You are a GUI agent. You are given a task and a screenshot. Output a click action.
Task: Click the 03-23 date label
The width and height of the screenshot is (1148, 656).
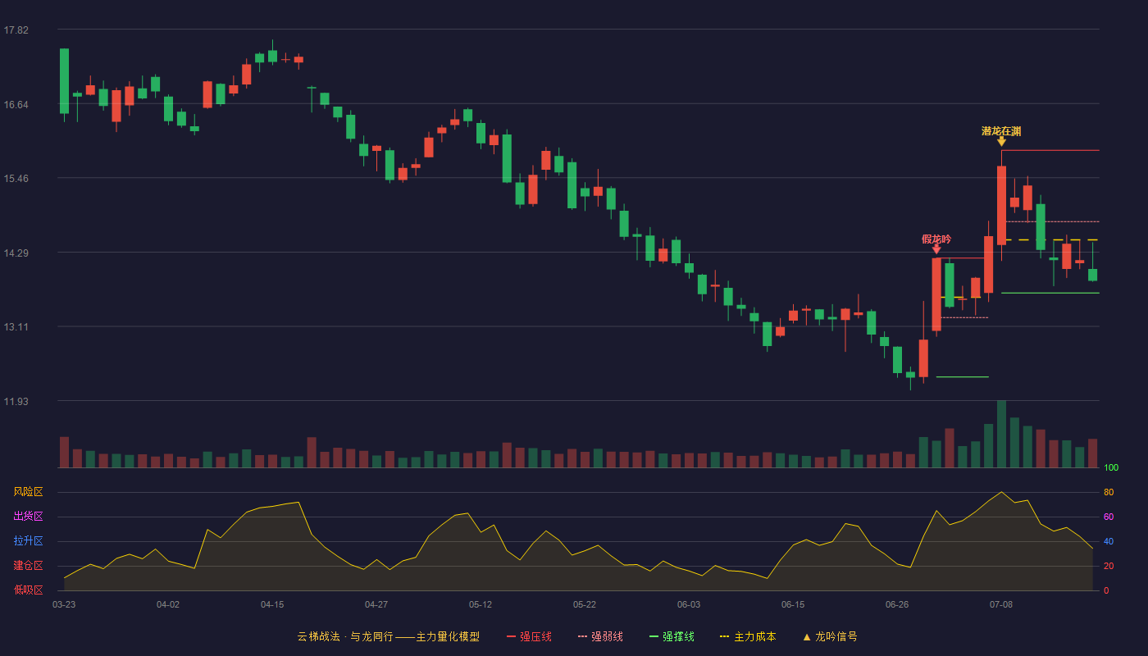coord(64,604)
